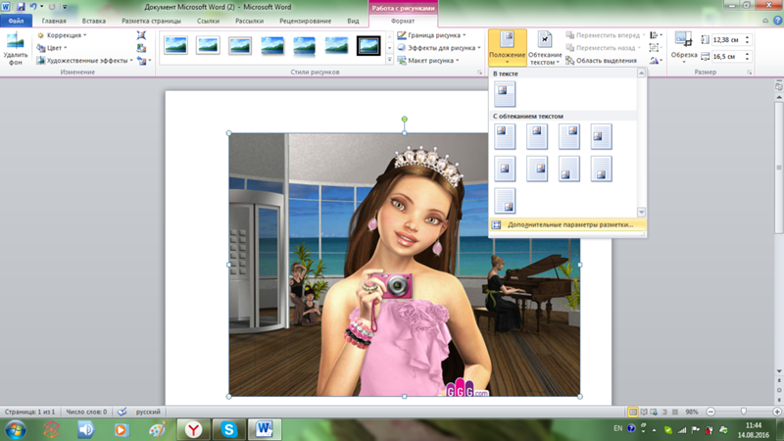Select bottom-left position with text wrapping

click(569, 169)
